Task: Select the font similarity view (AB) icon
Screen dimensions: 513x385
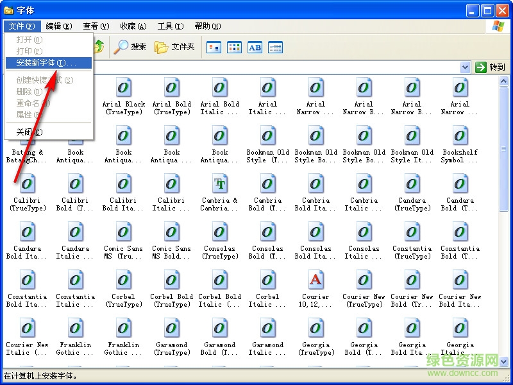Action: coord(255,47)
